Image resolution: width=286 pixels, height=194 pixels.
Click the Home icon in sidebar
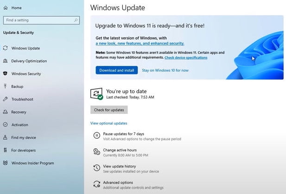(x=6, y=8)
